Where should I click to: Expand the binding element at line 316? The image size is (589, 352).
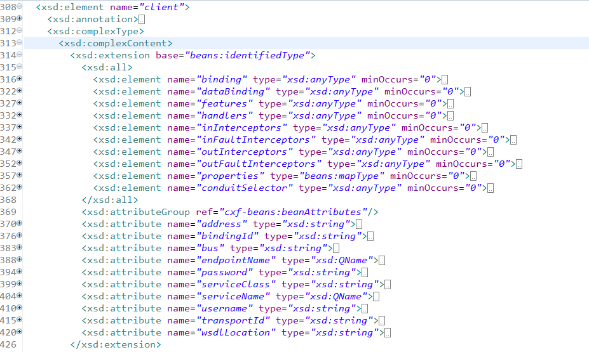19,79
